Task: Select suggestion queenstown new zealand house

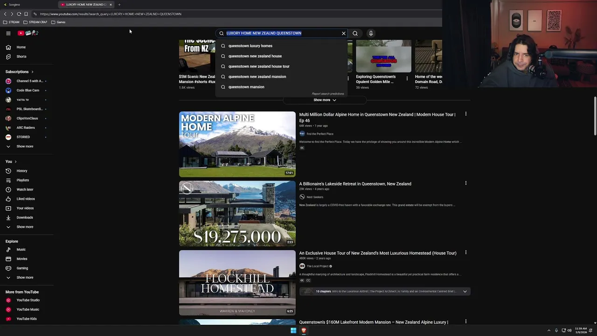Action: [x=282, y=56]
